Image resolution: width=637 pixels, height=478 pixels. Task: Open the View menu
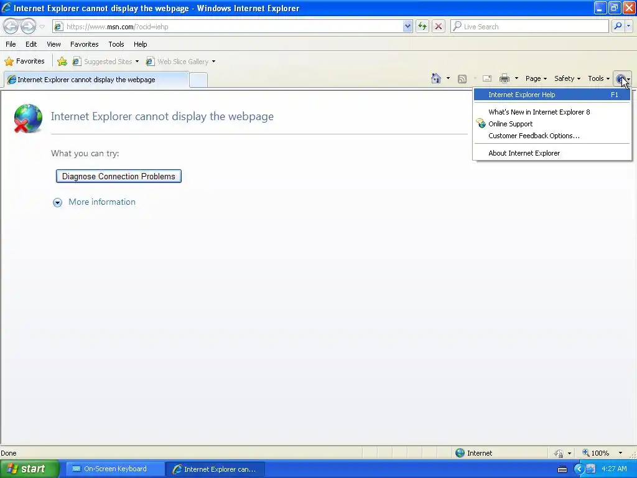tap(53, 44)
